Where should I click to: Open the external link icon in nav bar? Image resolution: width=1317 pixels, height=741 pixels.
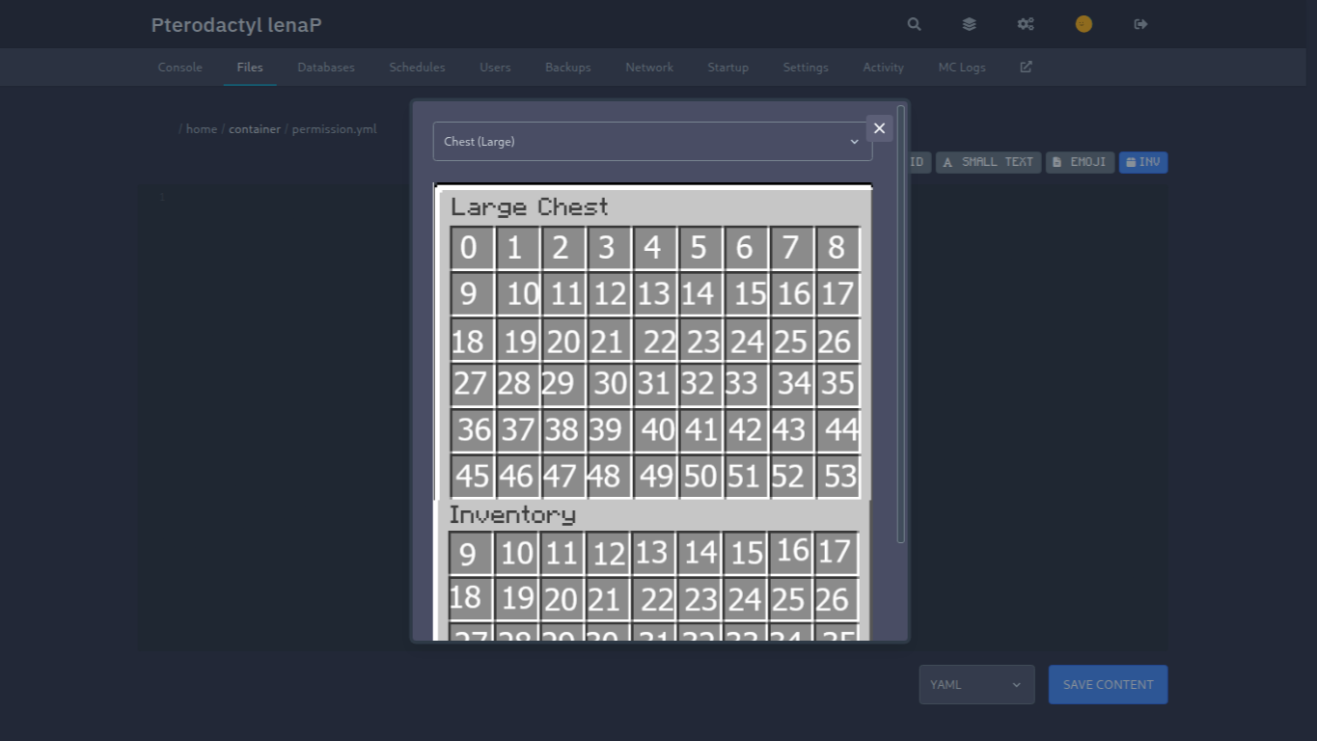point(1026,68)
